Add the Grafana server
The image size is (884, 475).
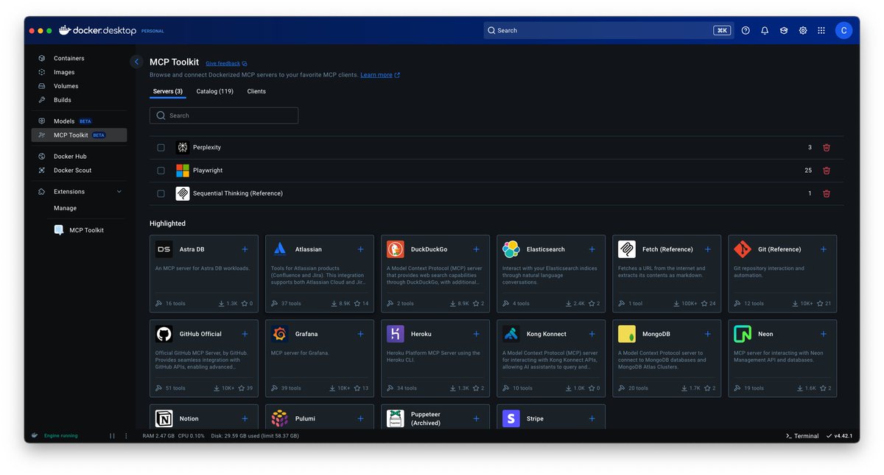(361, 334)
